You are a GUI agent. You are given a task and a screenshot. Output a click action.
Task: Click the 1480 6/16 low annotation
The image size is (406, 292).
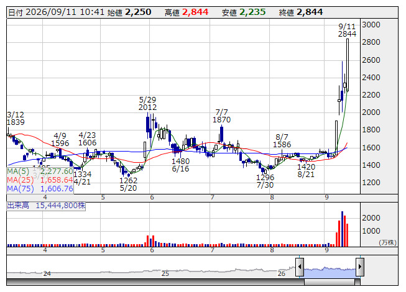pos(180,165)
